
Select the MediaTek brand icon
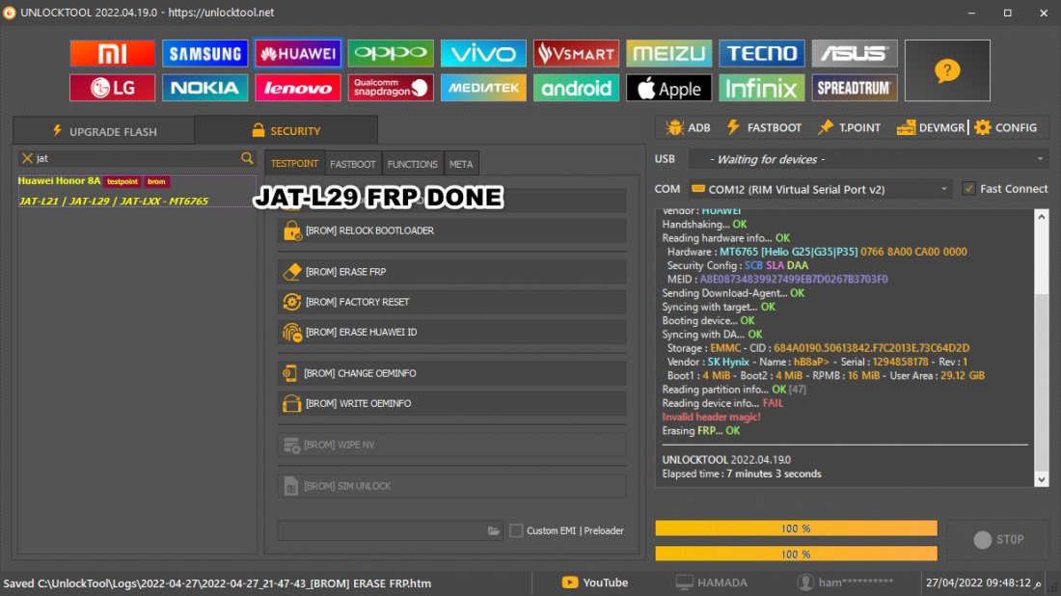tap(483, 88)
